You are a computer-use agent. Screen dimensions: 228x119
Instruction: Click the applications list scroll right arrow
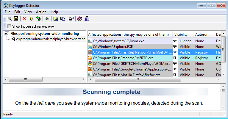click(218, 79)
